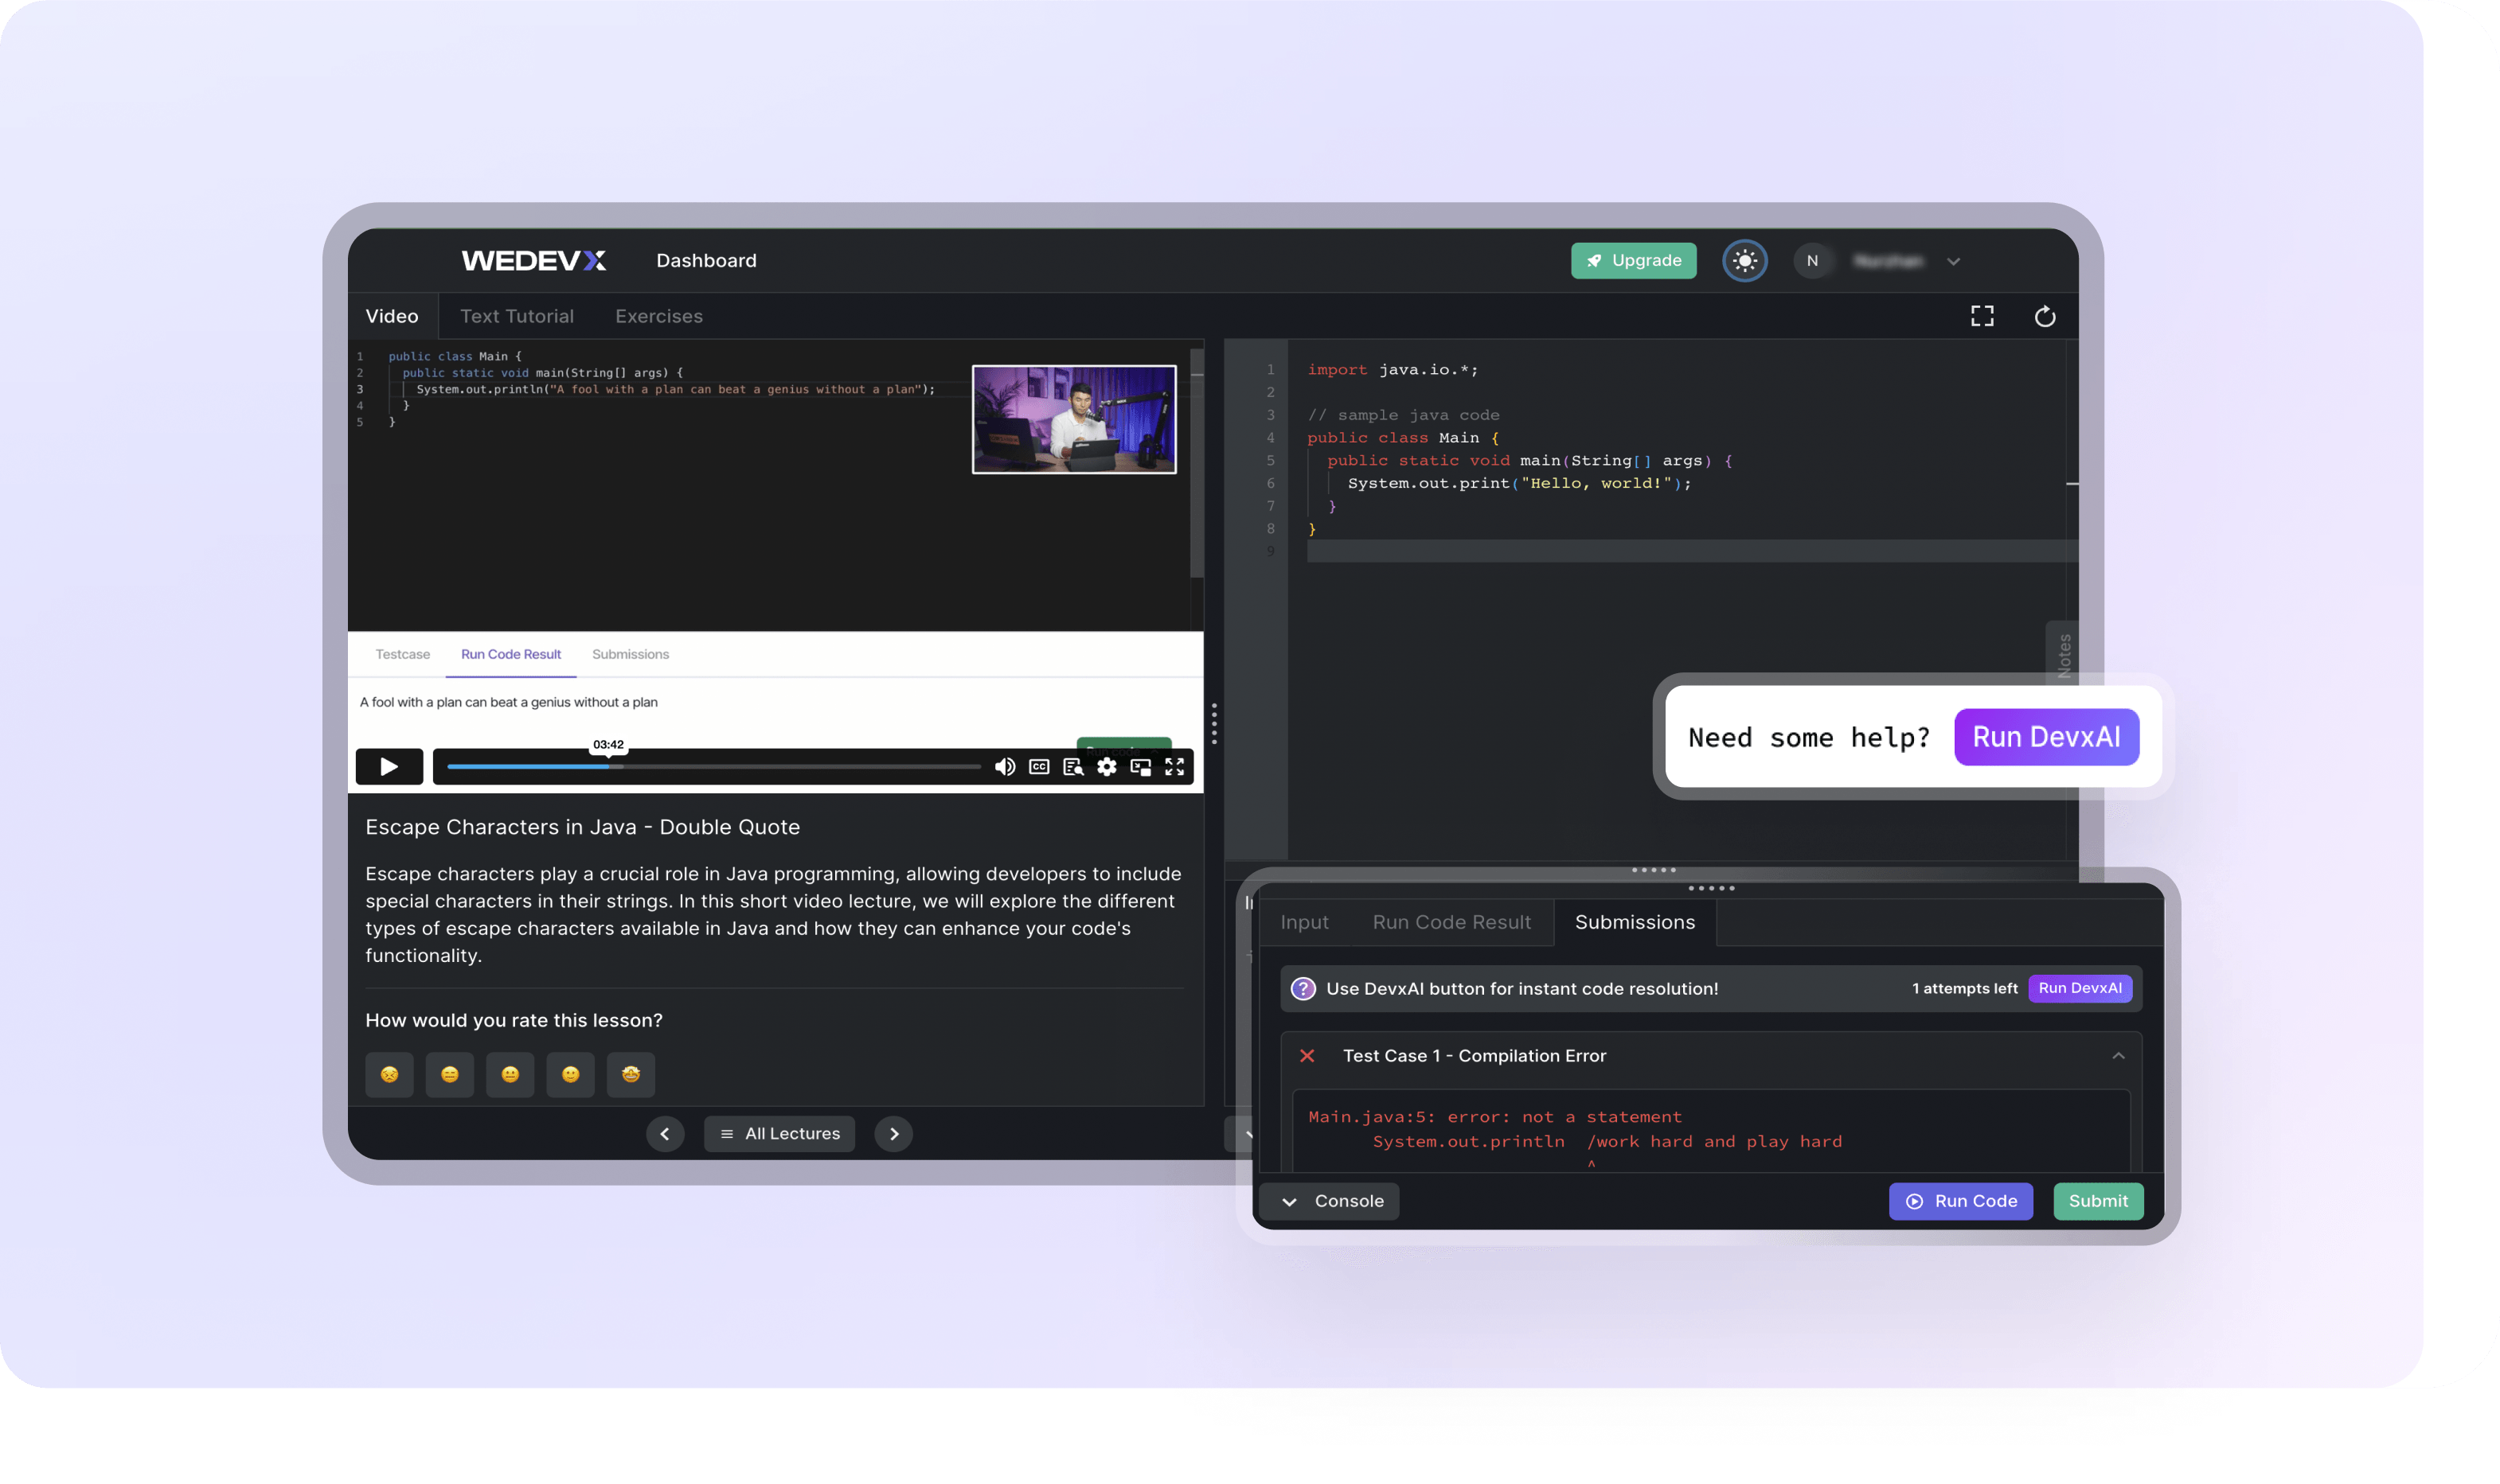2500x1484 pixels.
Task: Open the user account dropdown arrow
Action: click(x=1953, y=262)
